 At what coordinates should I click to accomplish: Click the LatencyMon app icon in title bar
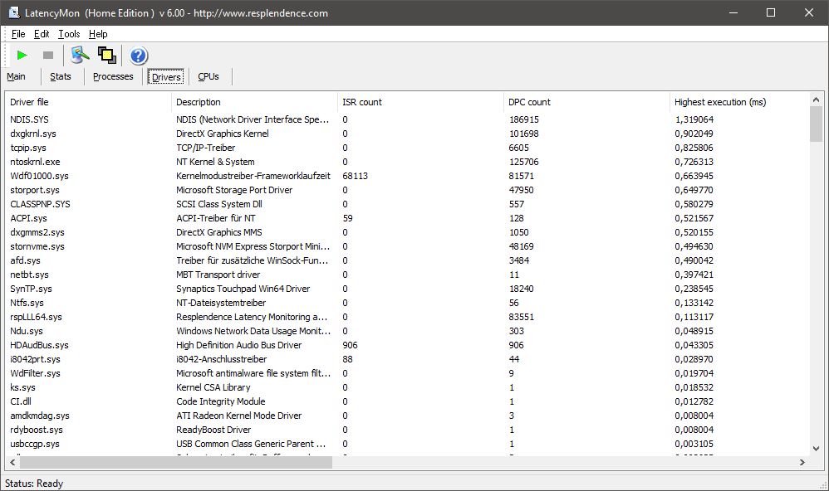[x=14, y=13]
